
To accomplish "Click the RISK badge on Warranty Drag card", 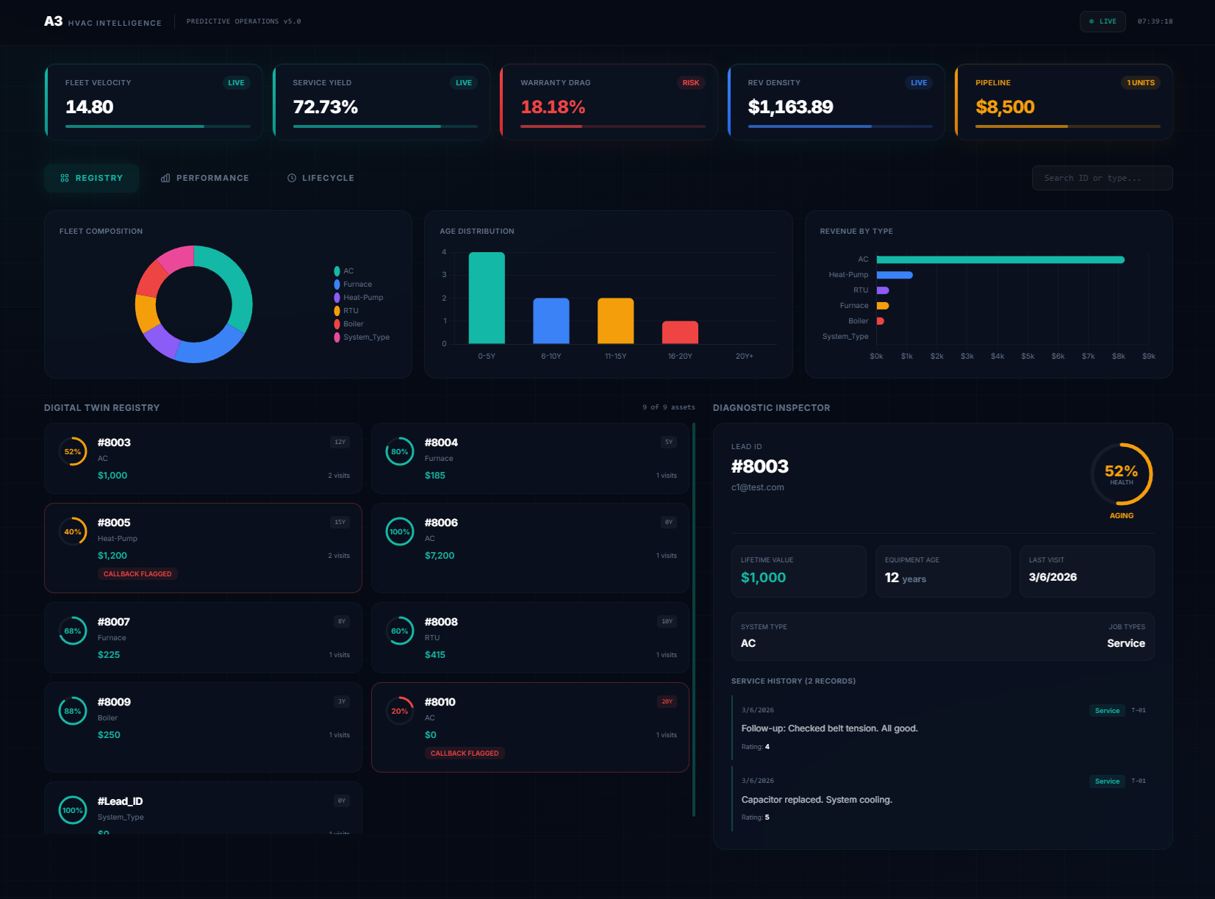I will click(x=690, y=82).
